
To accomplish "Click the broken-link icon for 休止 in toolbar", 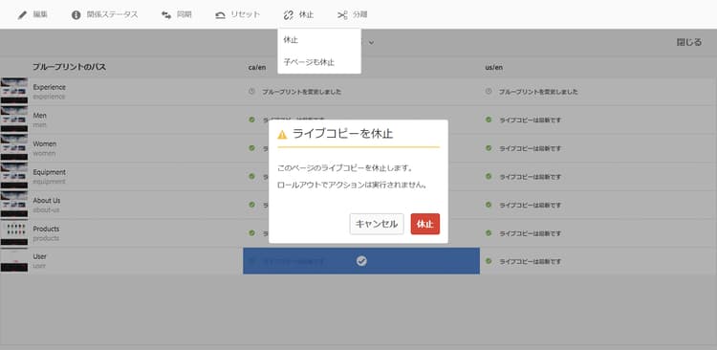I will [x=288, y=15].
